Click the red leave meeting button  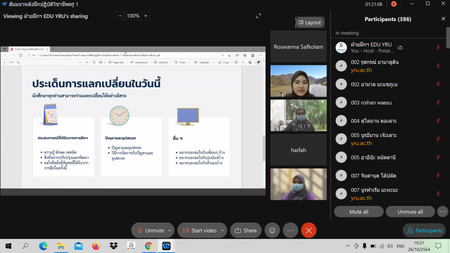(x=308, y=230)
